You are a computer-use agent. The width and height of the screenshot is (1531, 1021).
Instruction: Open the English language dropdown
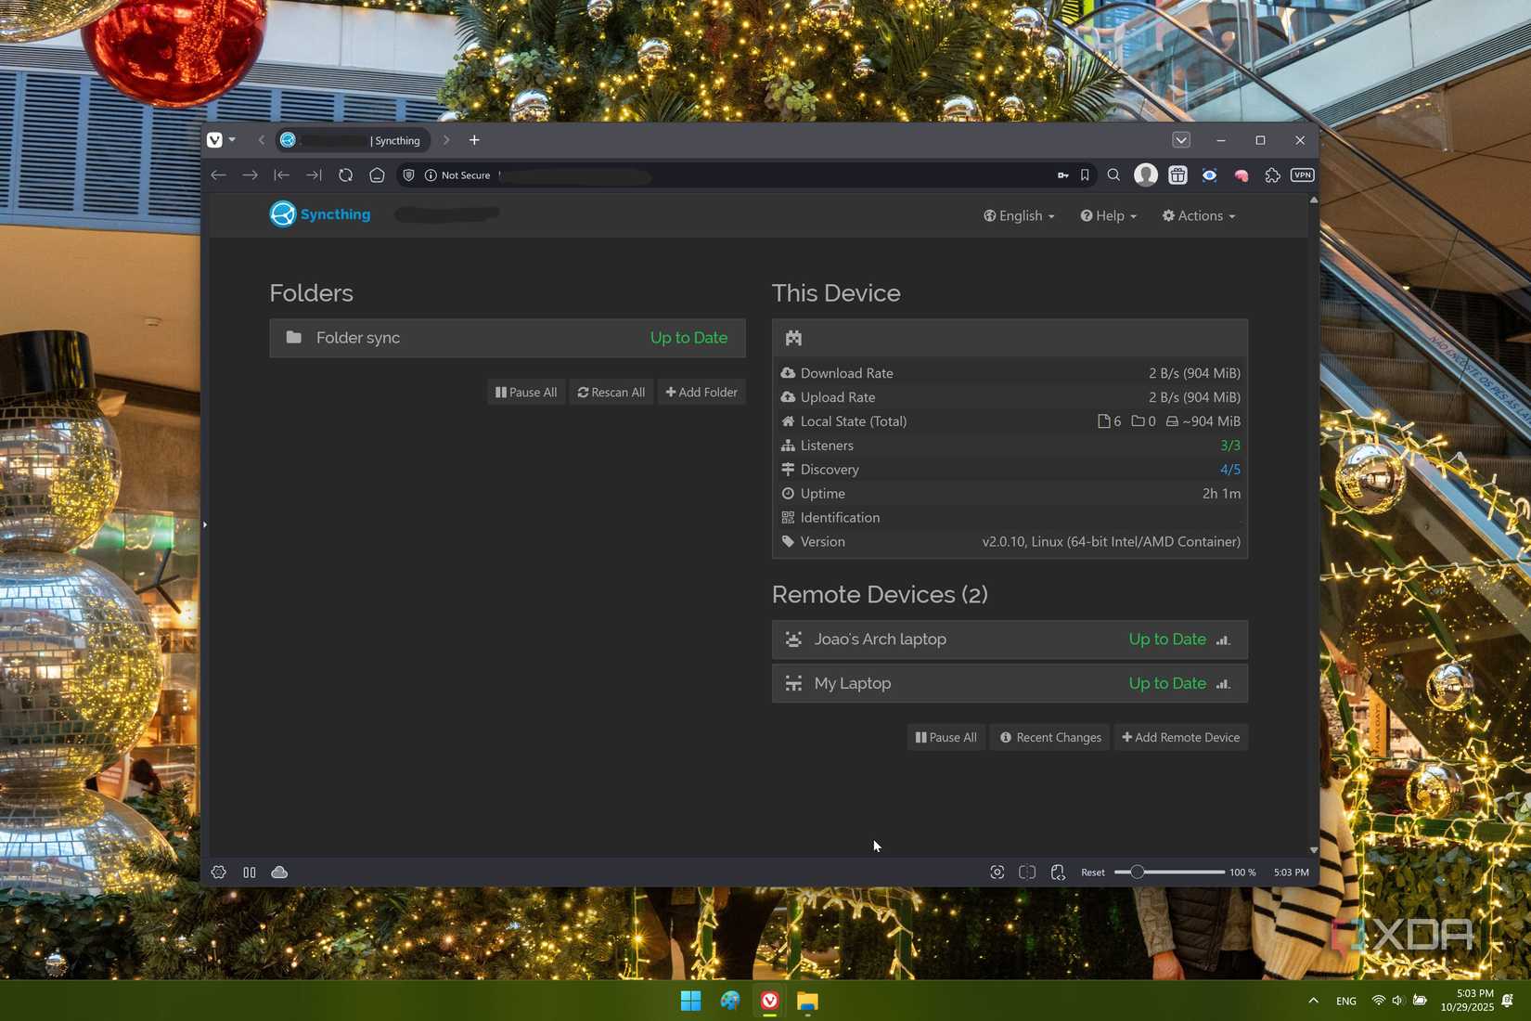click(1019, 216)
